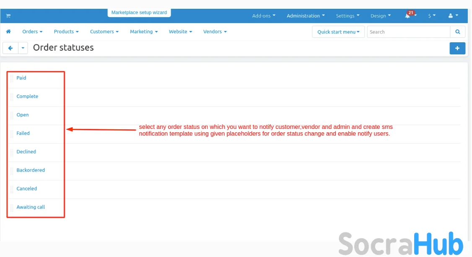This screenshot has height=257, width=472.
Task: Grab the drag handle beside Complete
Action: click(x=12, y=97)
